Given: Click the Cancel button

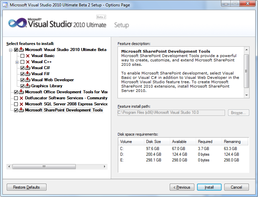Looking at the screenshot, I should pyautogui.click(x=236, y=187).
